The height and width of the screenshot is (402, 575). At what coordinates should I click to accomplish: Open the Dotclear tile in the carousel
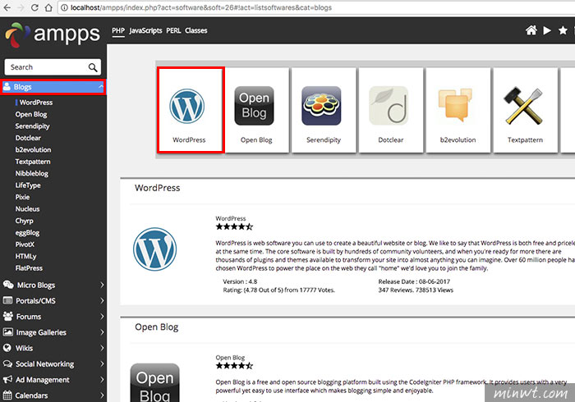coord(390,110)
